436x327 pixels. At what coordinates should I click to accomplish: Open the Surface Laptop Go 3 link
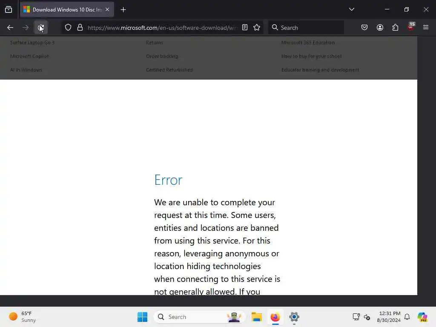point(32,43)
